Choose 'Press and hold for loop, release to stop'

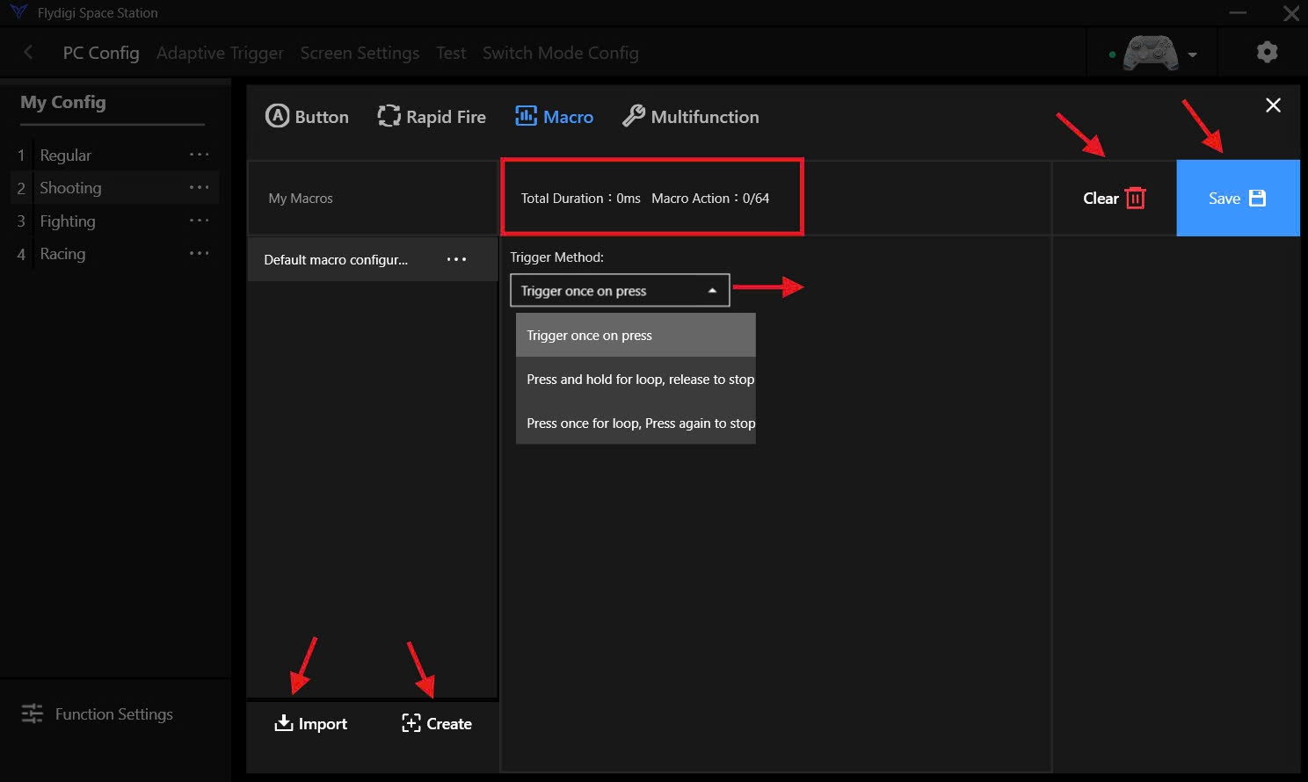[636, 379]
